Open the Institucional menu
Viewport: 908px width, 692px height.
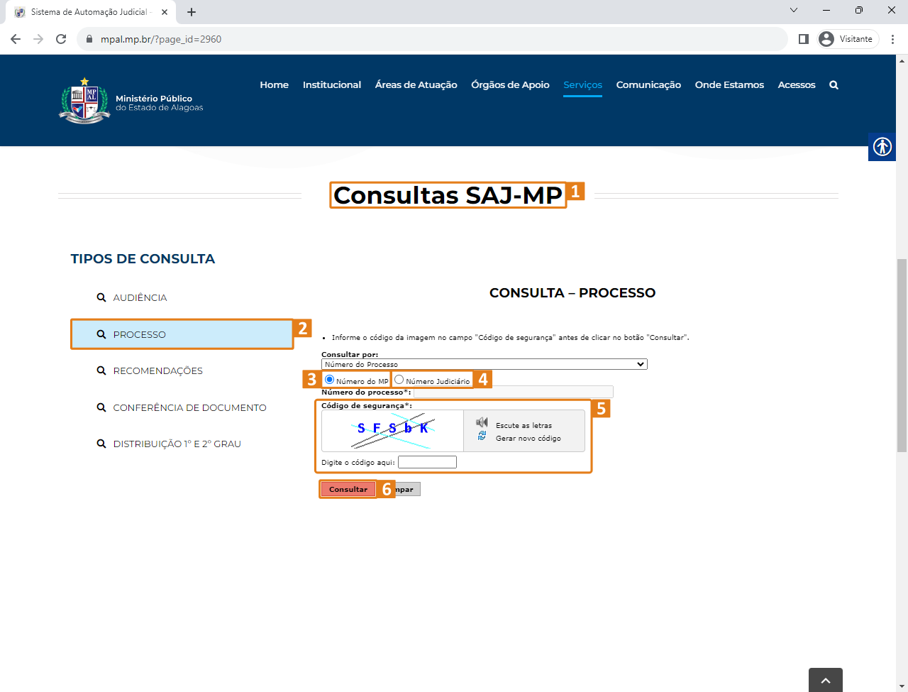coord(332,85)
